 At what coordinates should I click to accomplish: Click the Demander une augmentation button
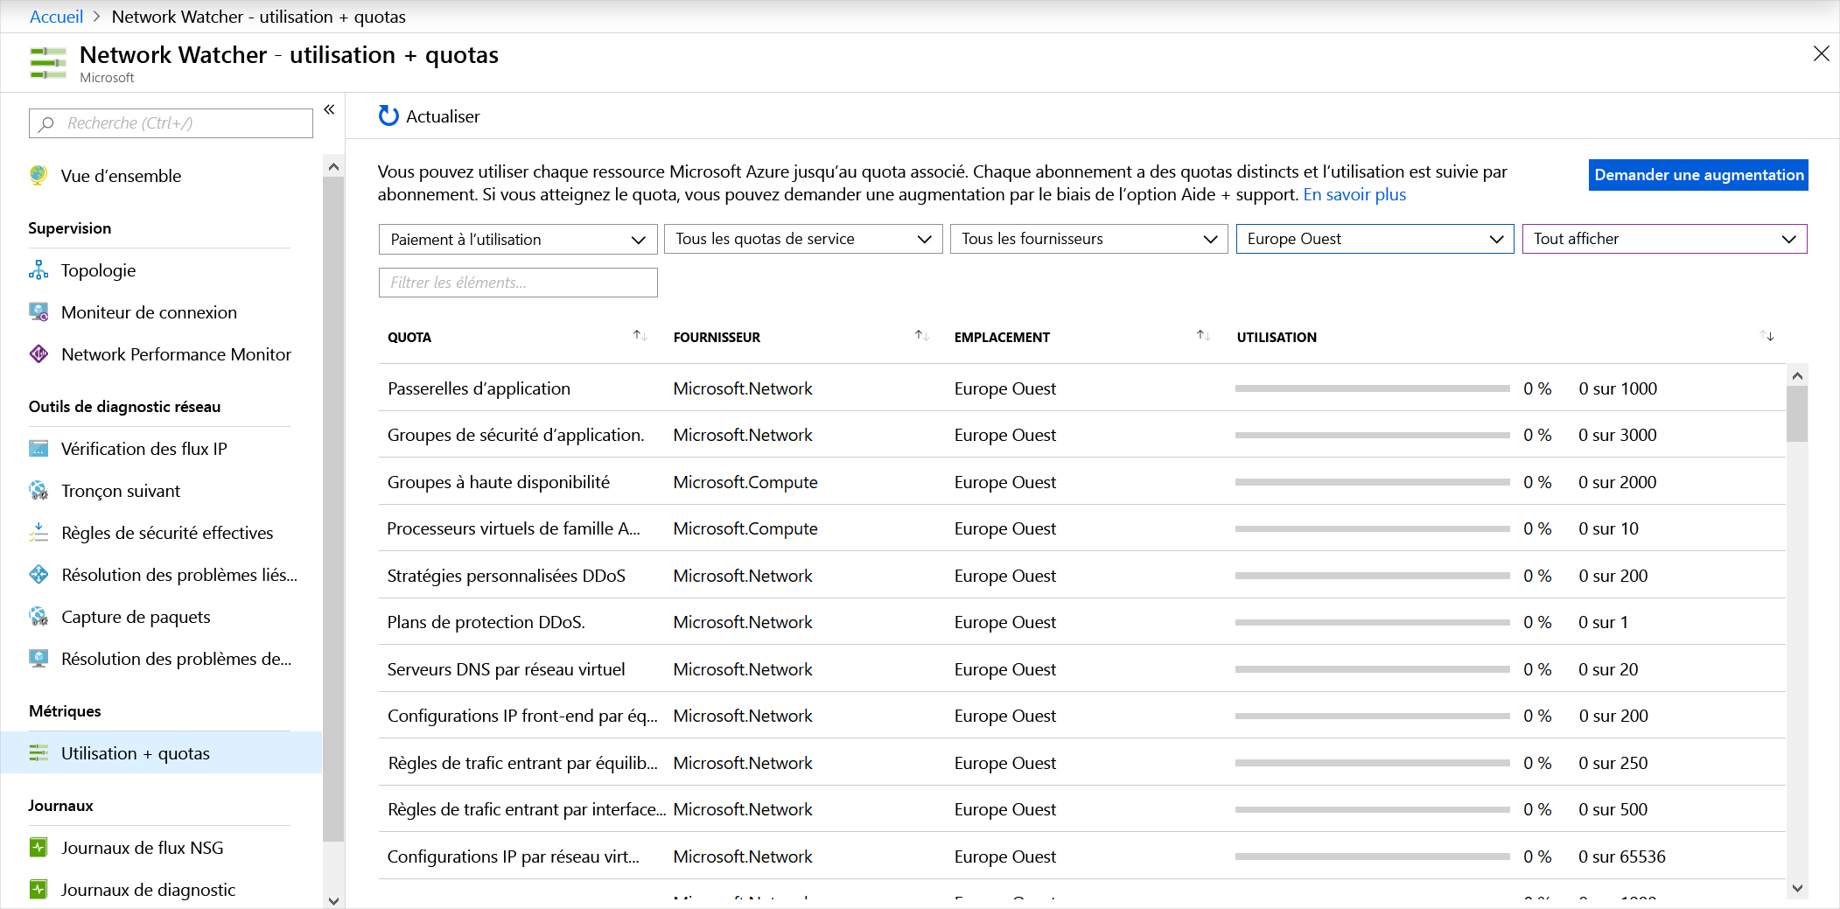coord(1698,175)
